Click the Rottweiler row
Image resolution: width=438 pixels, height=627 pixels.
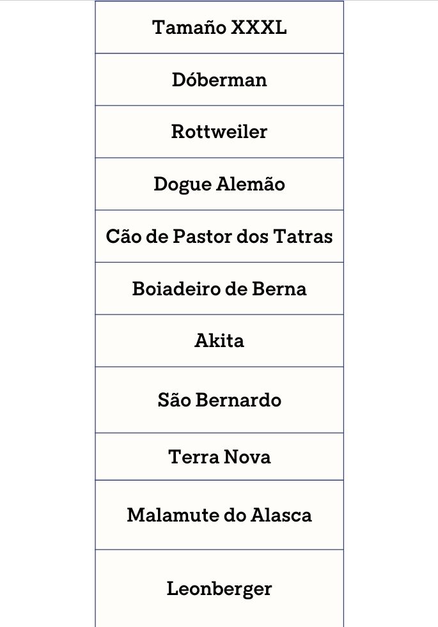pyautogui.click(x=219, y=132)
